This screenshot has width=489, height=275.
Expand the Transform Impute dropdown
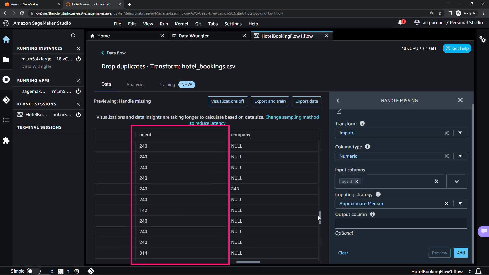tap(460, 133)
